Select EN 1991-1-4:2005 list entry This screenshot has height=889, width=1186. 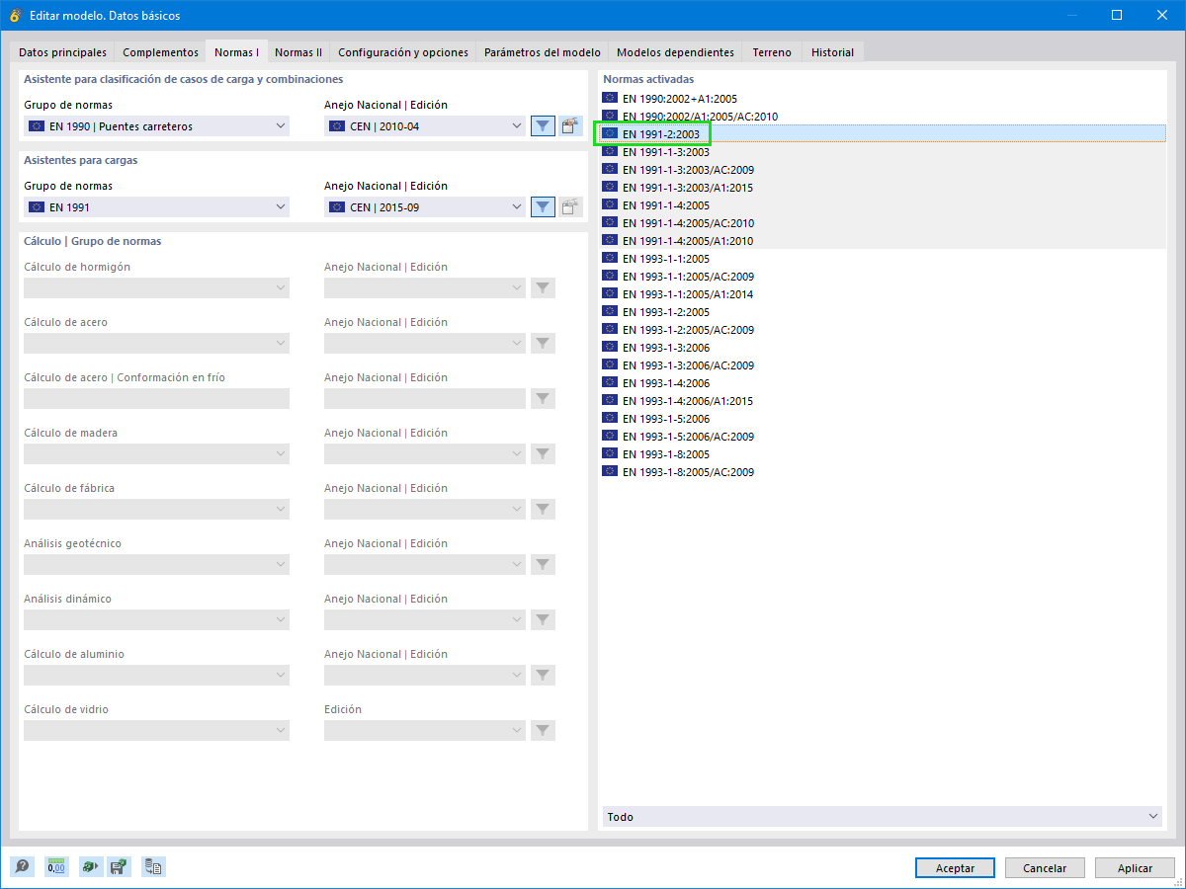coord(883,205)
